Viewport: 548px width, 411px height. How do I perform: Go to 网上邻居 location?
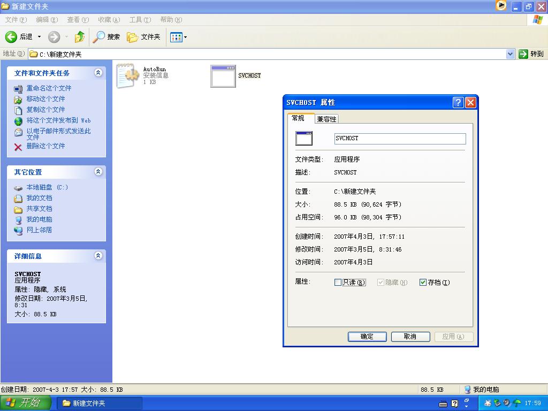(x=39, y=230)
